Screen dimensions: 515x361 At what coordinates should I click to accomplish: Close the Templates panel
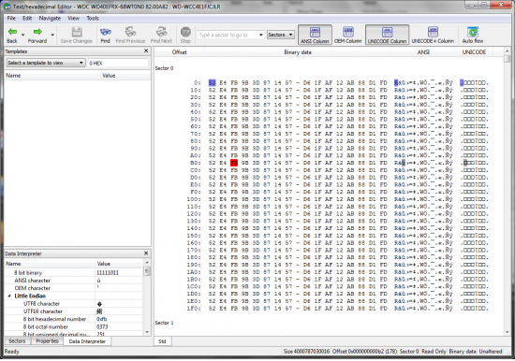coord(146,51)
